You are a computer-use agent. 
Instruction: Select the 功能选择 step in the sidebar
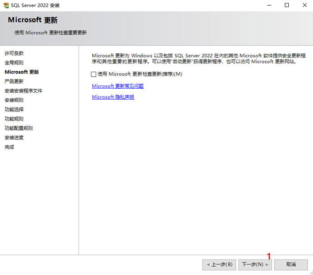14,109
